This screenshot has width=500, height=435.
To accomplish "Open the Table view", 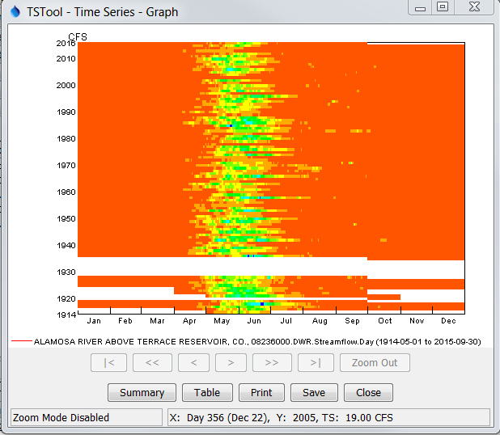I will (x=207, y=393).
